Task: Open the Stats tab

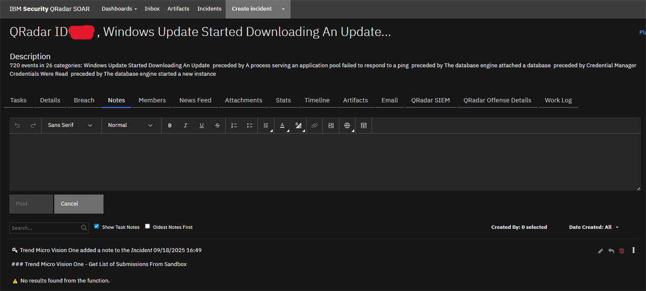Action: coord(283,100)
